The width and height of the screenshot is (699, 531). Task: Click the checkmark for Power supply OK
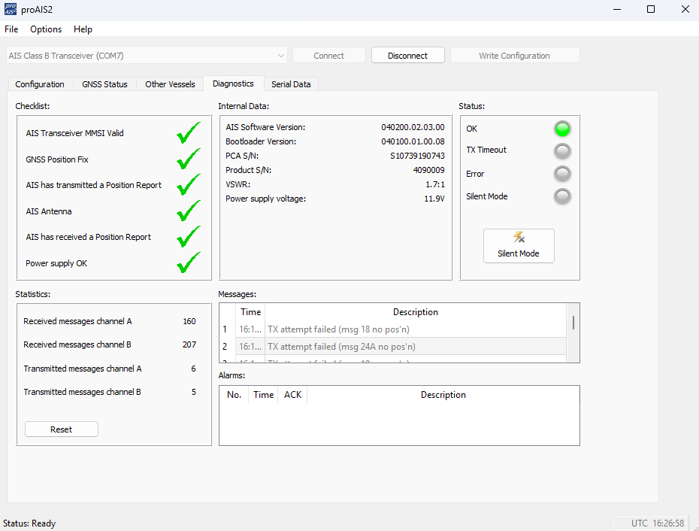click(x=189, y=262)
